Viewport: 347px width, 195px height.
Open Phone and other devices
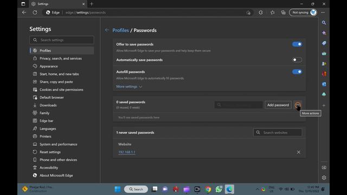coord(58,160)
